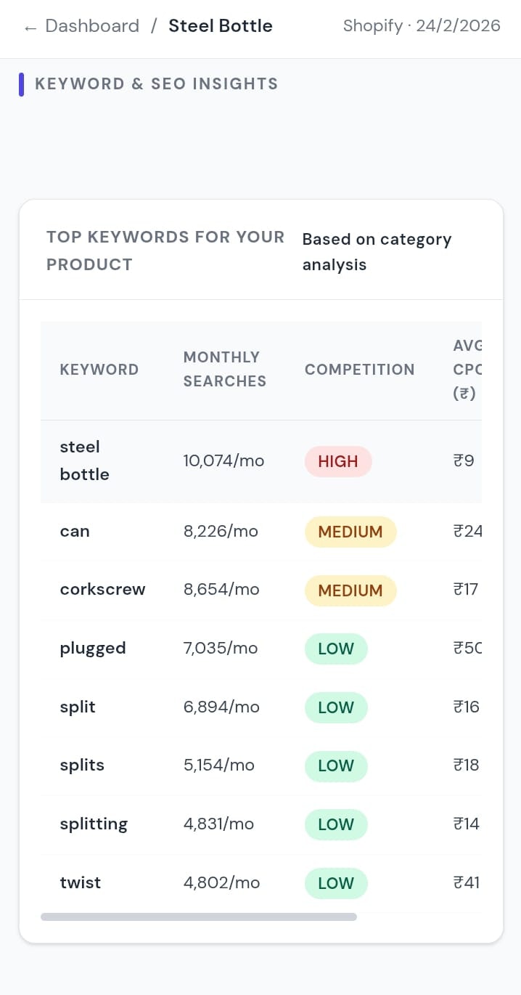
Task: Click the MEDIUM badge next to 'can'
Action: click(x=350, y=532)
